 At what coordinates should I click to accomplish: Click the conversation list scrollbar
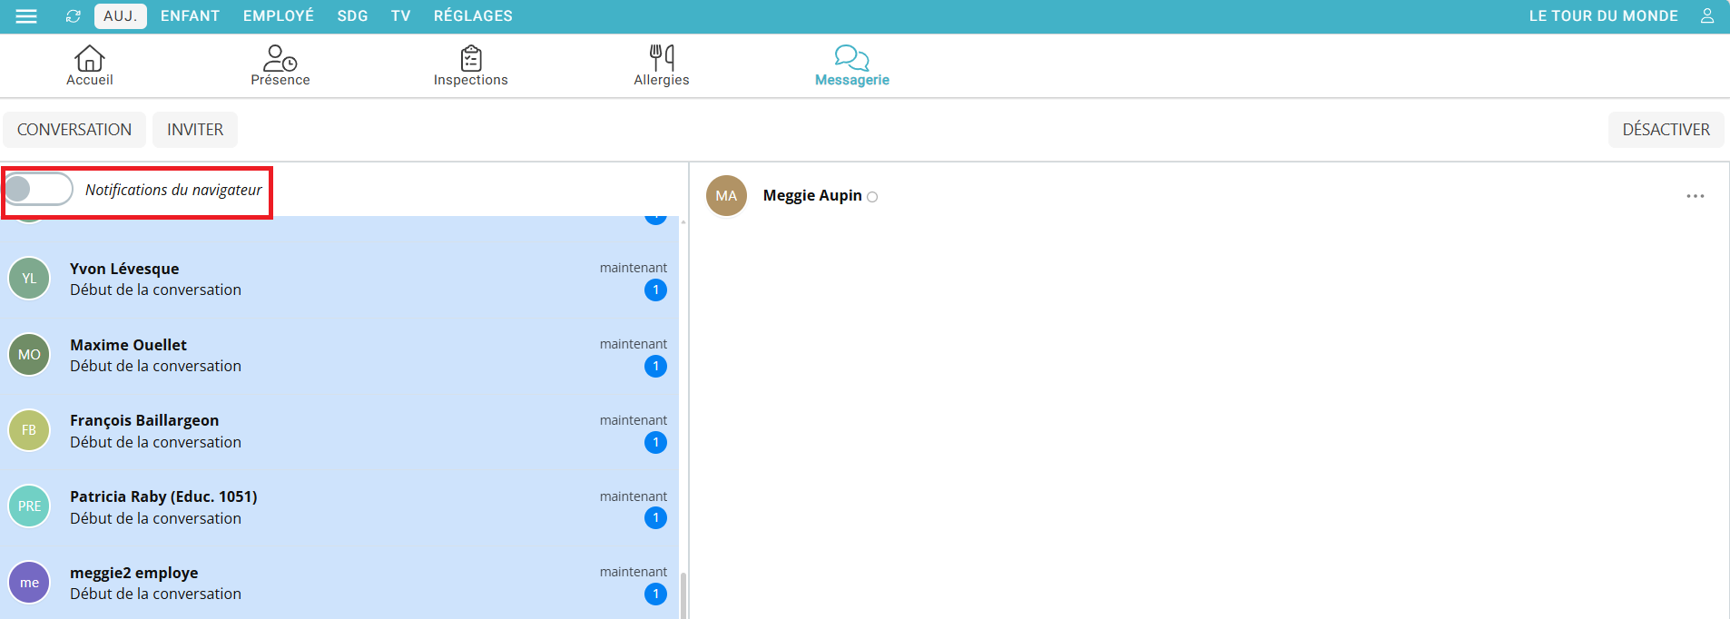click(683, 594)
